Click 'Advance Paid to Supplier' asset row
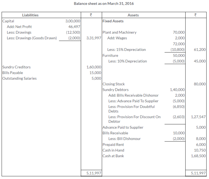 click(123, 127)
